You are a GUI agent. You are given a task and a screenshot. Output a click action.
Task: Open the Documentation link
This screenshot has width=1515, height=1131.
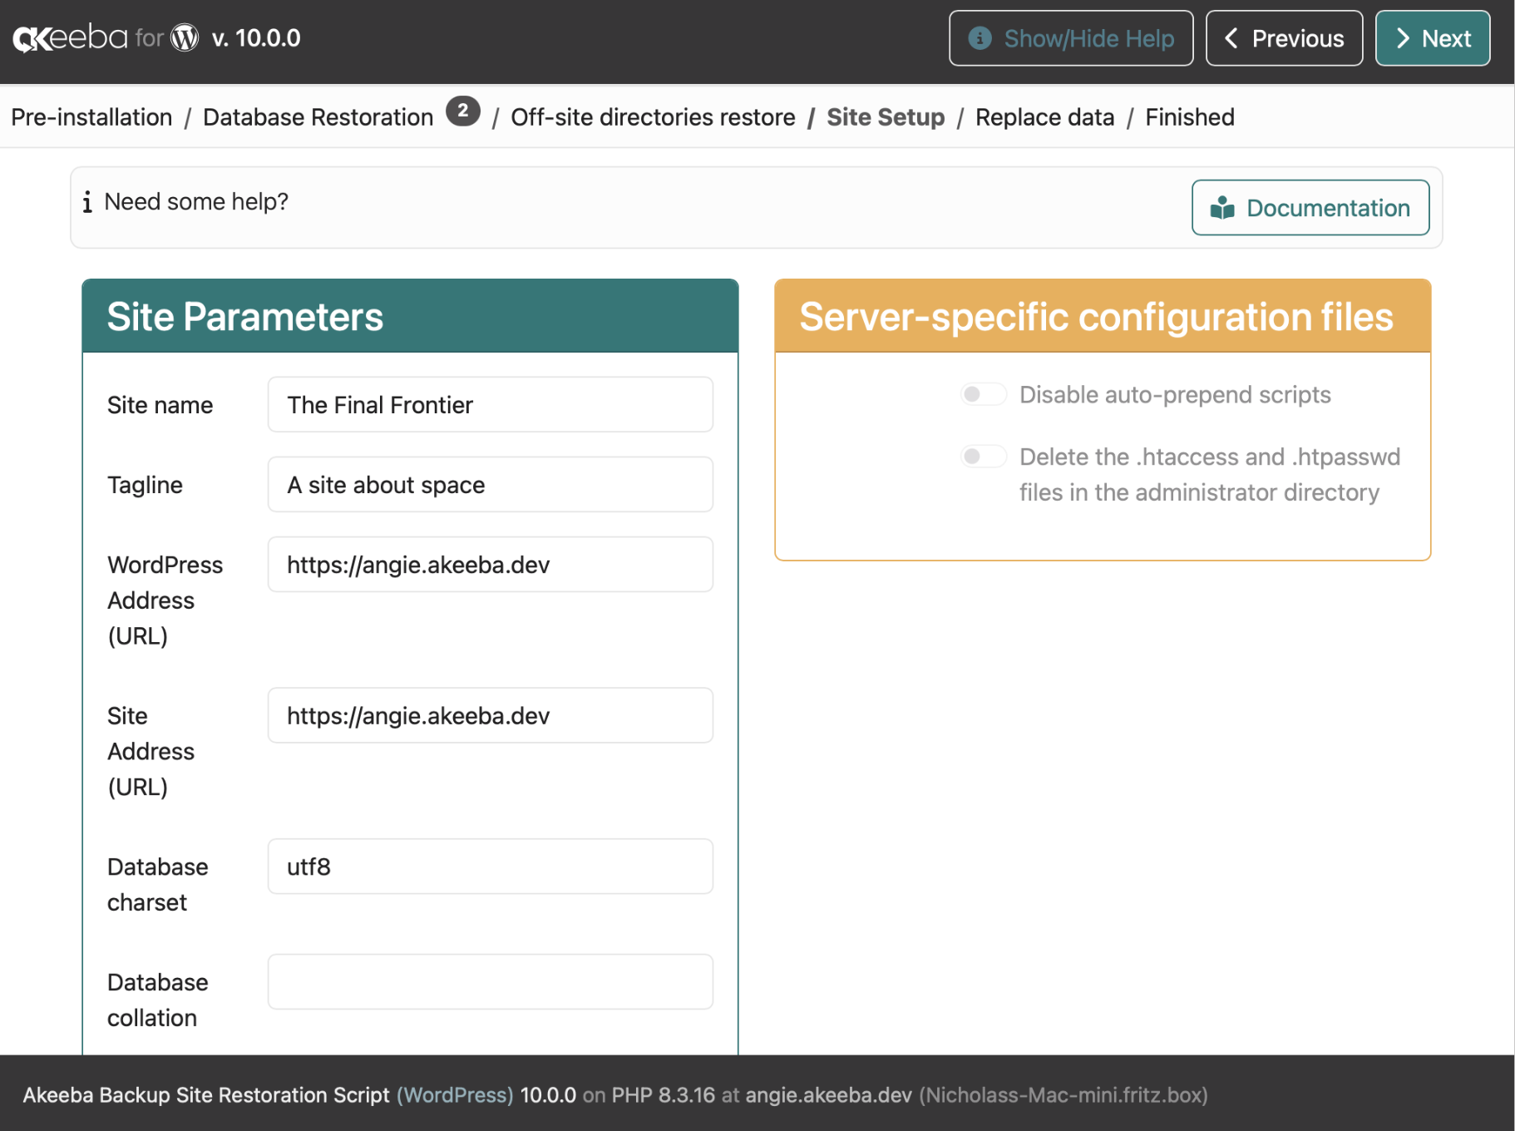click(x=1310, y=208)
